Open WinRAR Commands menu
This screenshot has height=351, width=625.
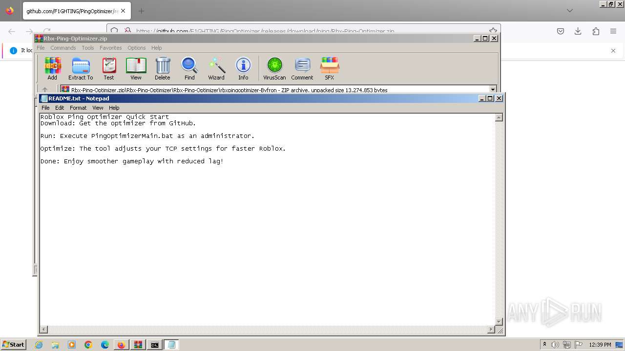coord(63,48)
